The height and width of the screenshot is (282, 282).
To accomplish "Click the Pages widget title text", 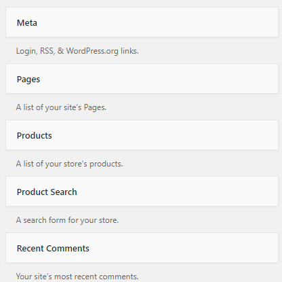I will point(28,80).
